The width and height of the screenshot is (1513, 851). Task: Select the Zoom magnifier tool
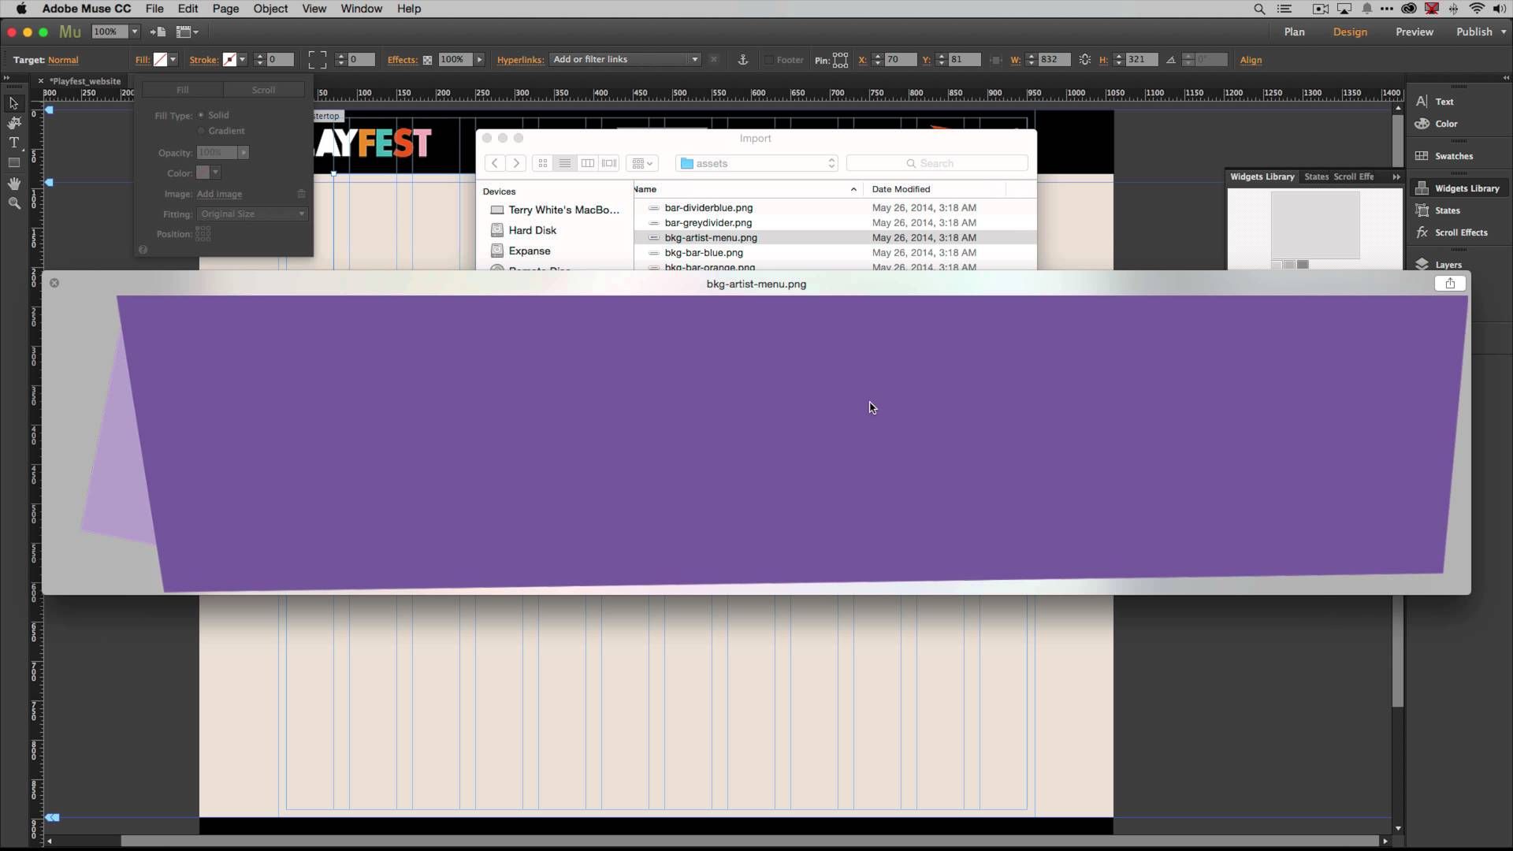(13, 203)
